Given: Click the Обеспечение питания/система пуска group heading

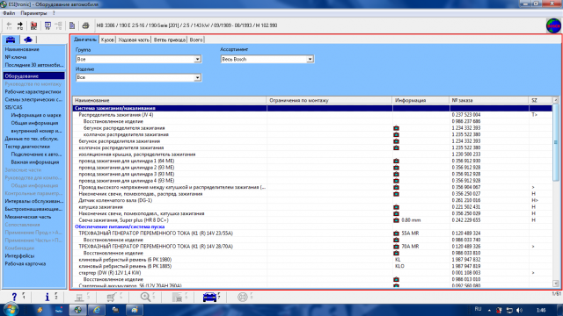Looking at the screenshot, I should 120,226.
